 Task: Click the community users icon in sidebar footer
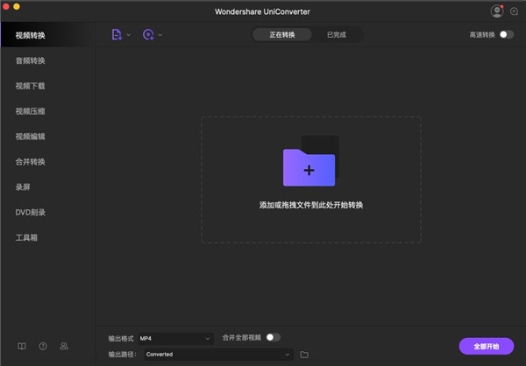64,346
